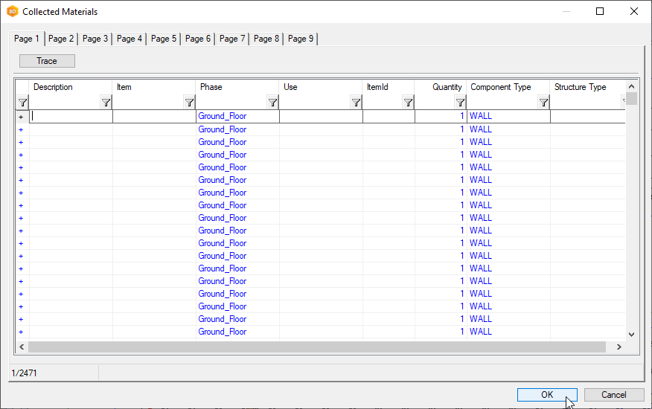Click the Description cell in first row

click(x=71, y=117)
